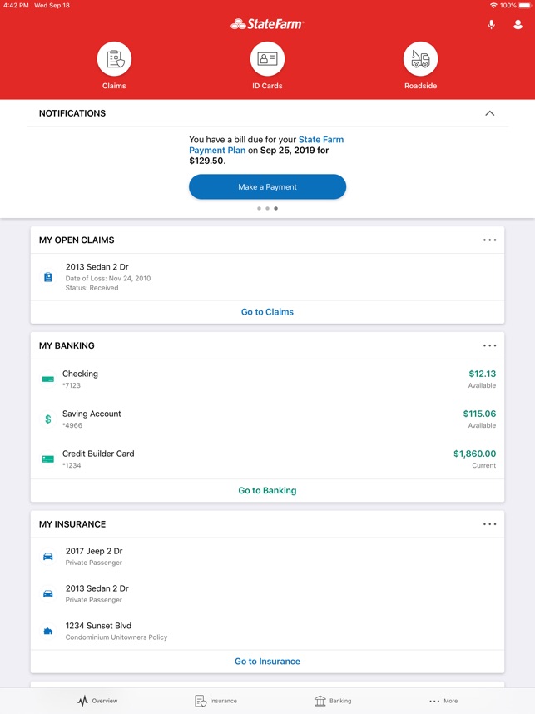Collapse the Notifications section
This screenshot has width=535, height=714.
489,113
